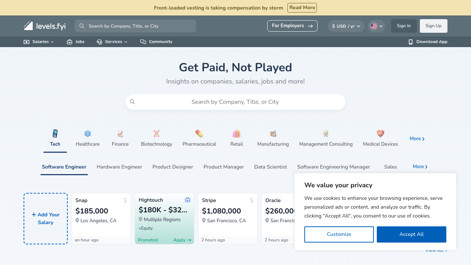Select the Medical Devices heart icon
Viewport: 471px width, 265px height.
click(380, 134)
